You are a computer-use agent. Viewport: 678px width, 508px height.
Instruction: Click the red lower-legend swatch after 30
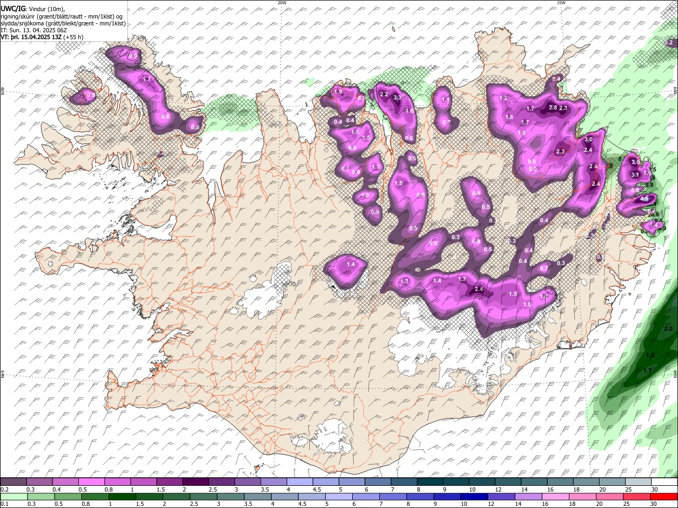tap(664, 496)
